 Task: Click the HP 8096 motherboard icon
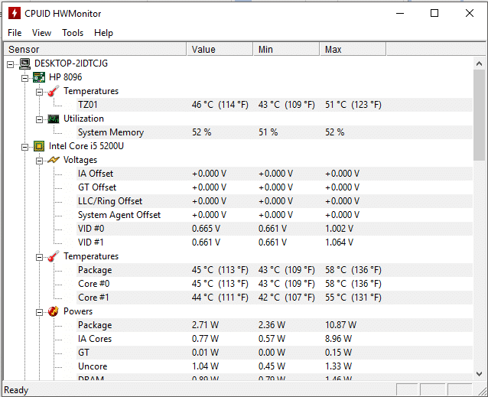point(39,77)
